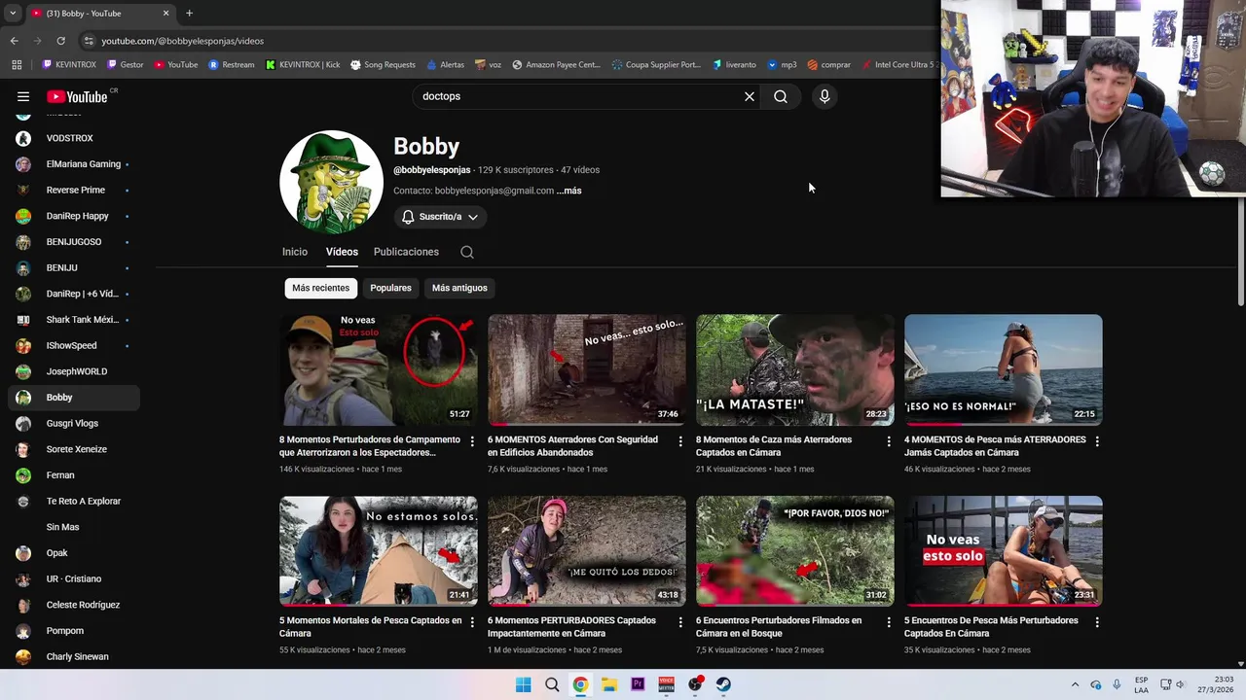Start voice search with microphone icon

tap(825, 96)
